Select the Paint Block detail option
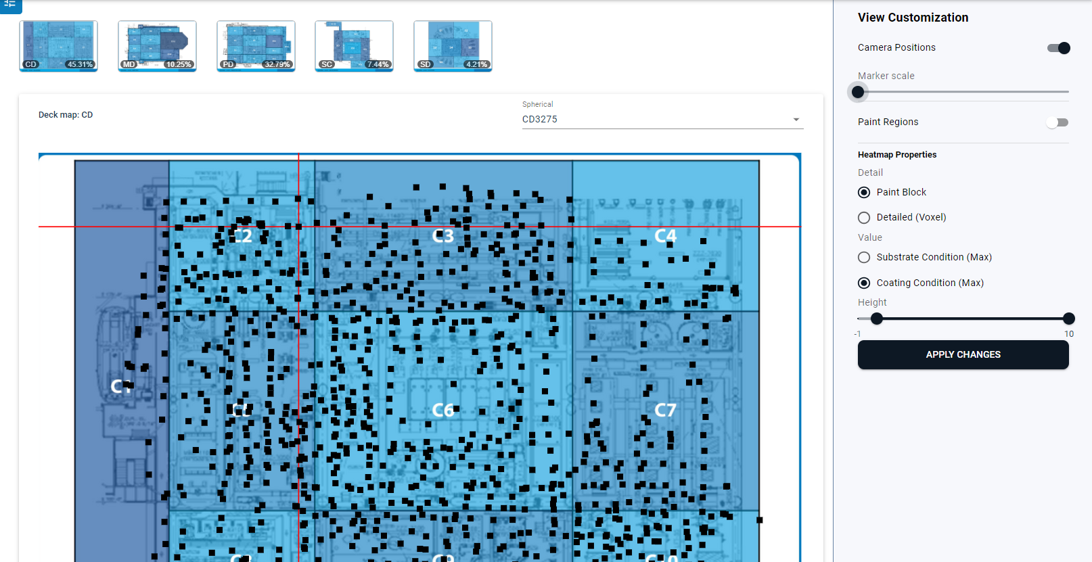This screenshot has width=1092, height=562. (864, 193)
